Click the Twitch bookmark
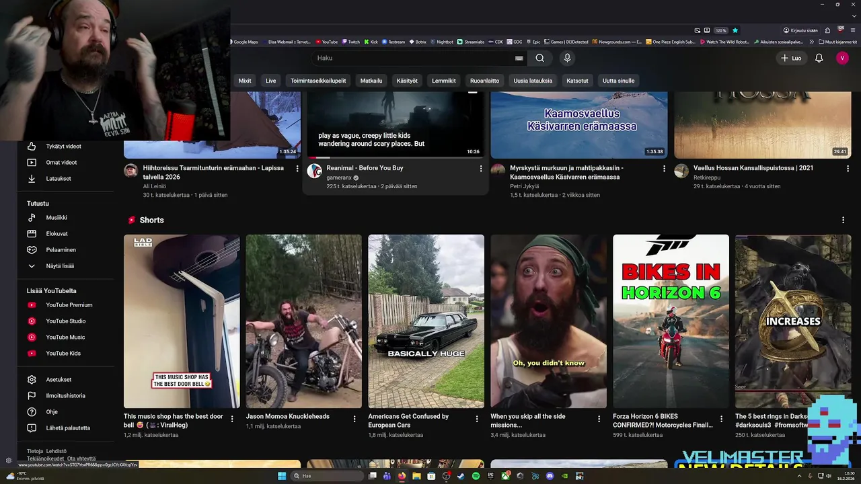 point(350,42)
